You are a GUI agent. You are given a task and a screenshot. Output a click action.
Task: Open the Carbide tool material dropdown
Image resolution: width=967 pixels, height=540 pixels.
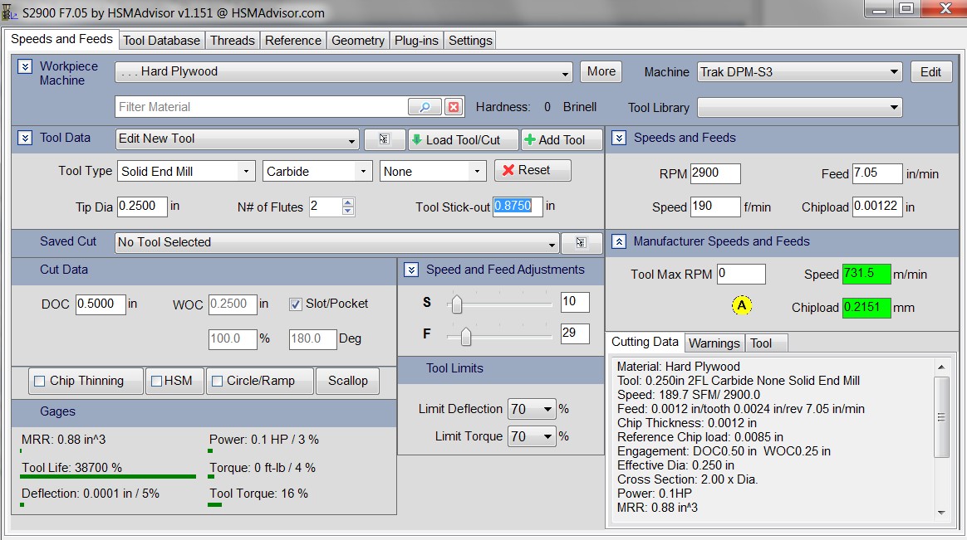point(317,171)
